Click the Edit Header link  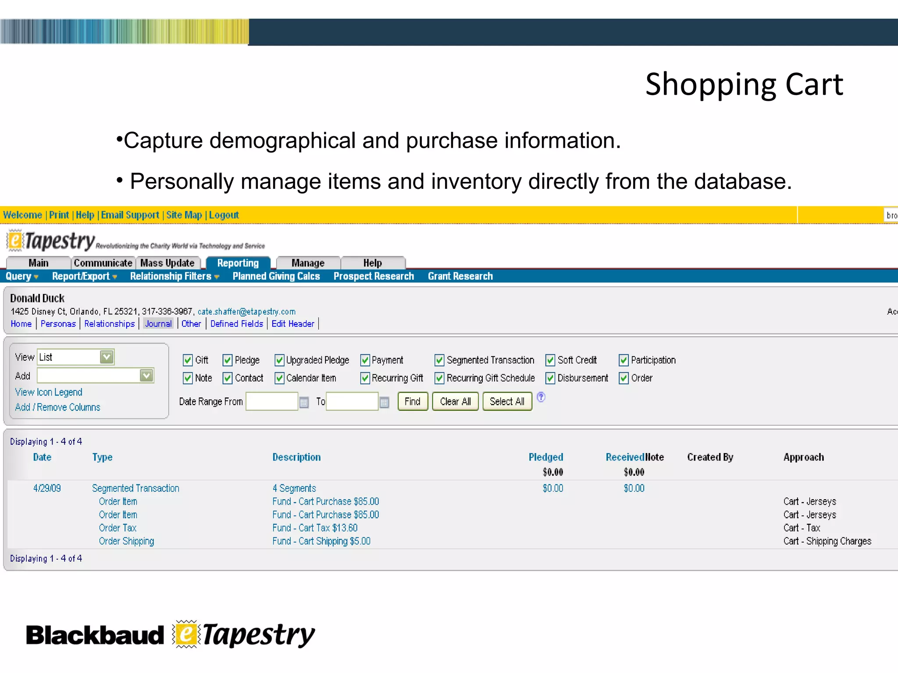293,324
